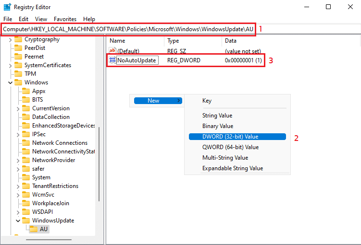Select the AU key label in tree
Viewport: 361px width, 245px height.
[44, 229]
